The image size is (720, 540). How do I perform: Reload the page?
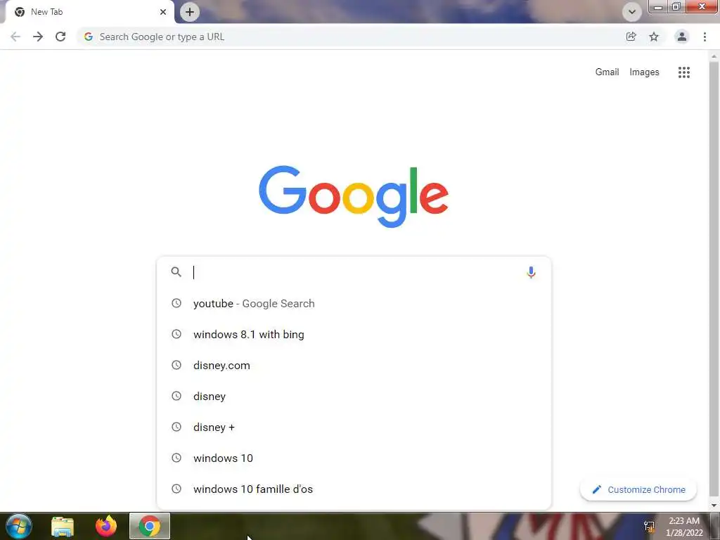60,37
